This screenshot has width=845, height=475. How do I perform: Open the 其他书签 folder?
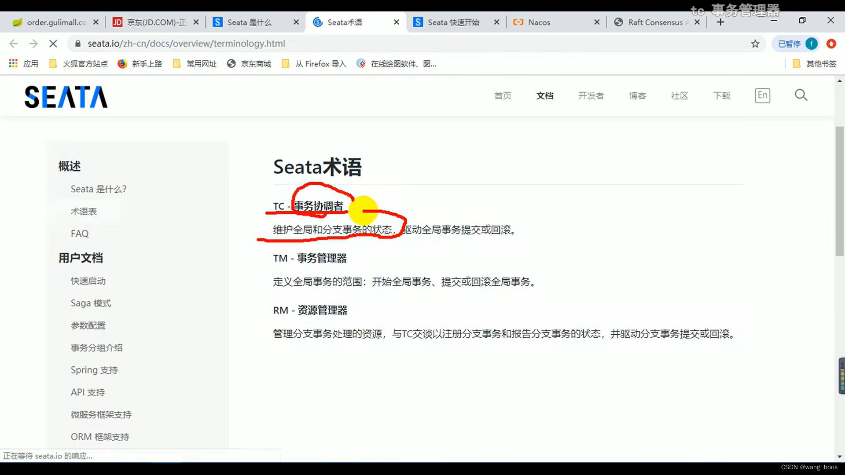coord(815,64)
